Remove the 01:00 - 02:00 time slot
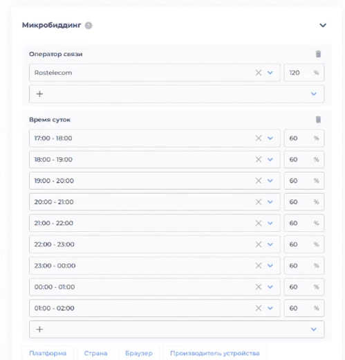 [x=259, y=308]
